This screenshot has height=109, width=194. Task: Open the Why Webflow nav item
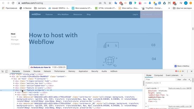click(63, 14)
